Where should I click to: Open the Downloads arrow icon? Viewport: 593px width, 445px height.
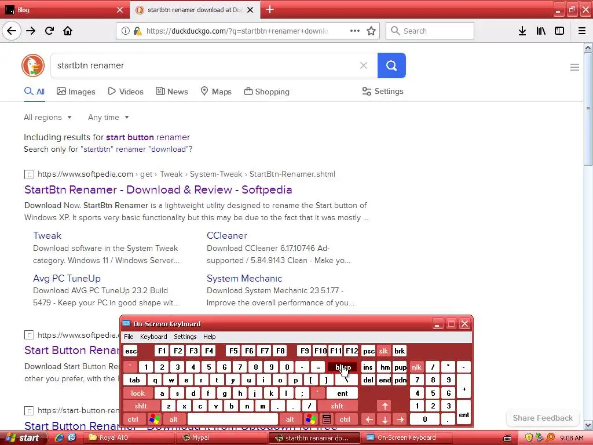(522, 31)
